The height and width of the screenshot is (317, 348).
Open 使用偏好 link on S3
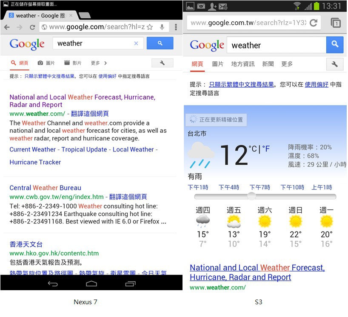[x=317, y=85]
